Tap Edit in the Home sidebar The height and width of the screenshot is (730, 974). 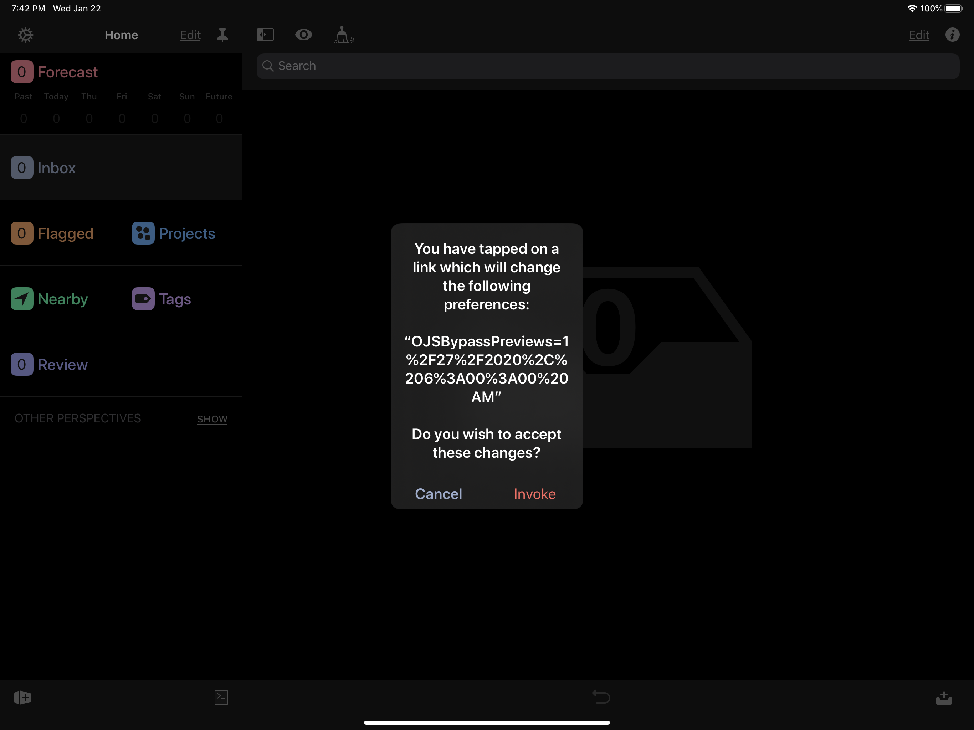[190, 35]
